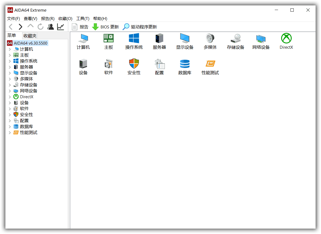The image size is (321, 234).
Task: Select the 数据库 (Database) icon
Action: [185, 66]
